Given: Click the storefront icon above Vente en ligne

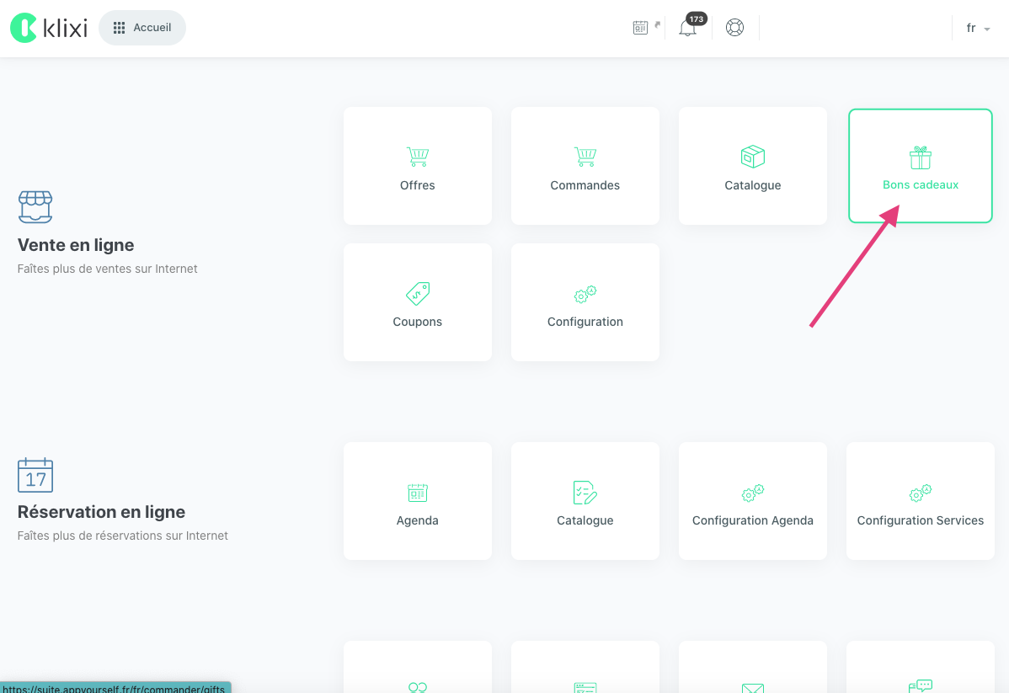Looking at the screenshot, I should 35,206.
